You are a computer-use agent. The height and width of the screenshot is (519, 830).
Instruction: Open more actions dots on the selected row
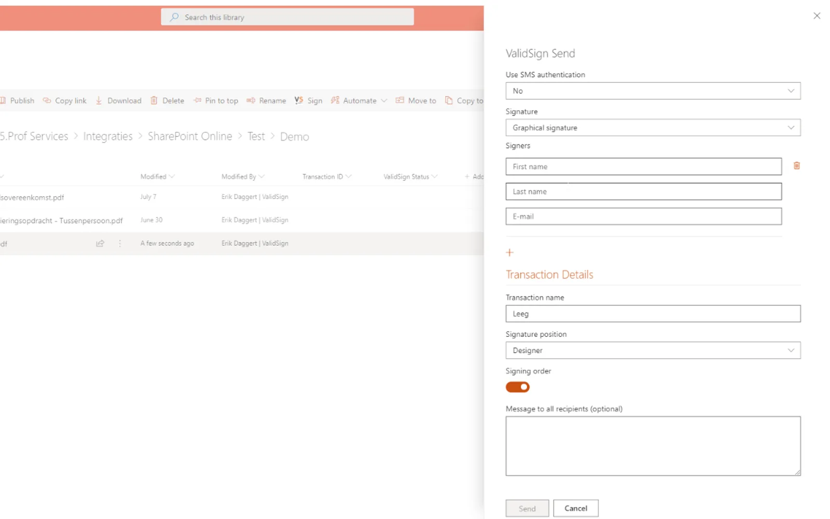tap(120, 243)
